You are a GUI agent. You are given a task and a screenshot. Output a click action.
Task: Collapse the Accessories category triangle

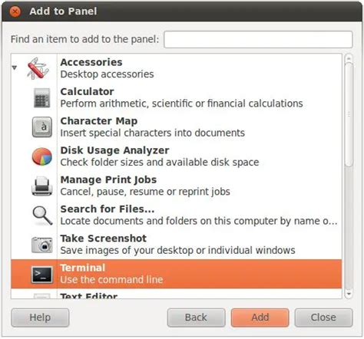click(x=15, y=67)
